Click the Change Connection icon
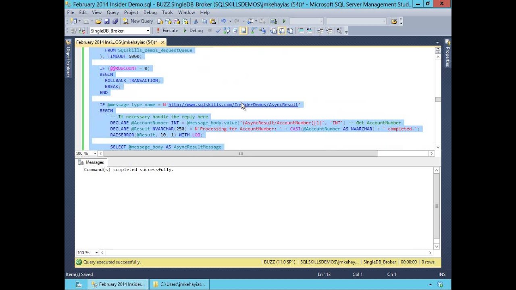The width and height of the screenshot is (516, 290). (82, 31)
